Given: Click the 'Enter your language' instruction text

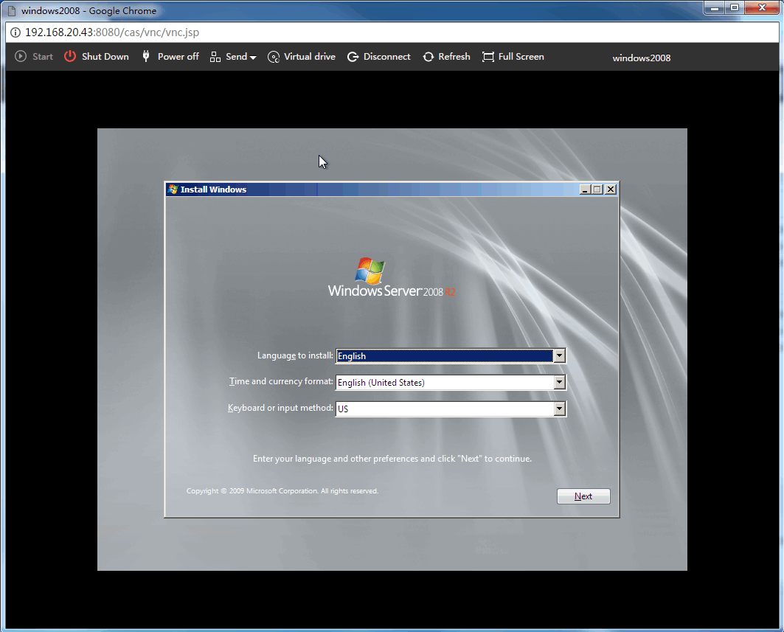Looking at the screenshot, I should (x=392, y=459).
